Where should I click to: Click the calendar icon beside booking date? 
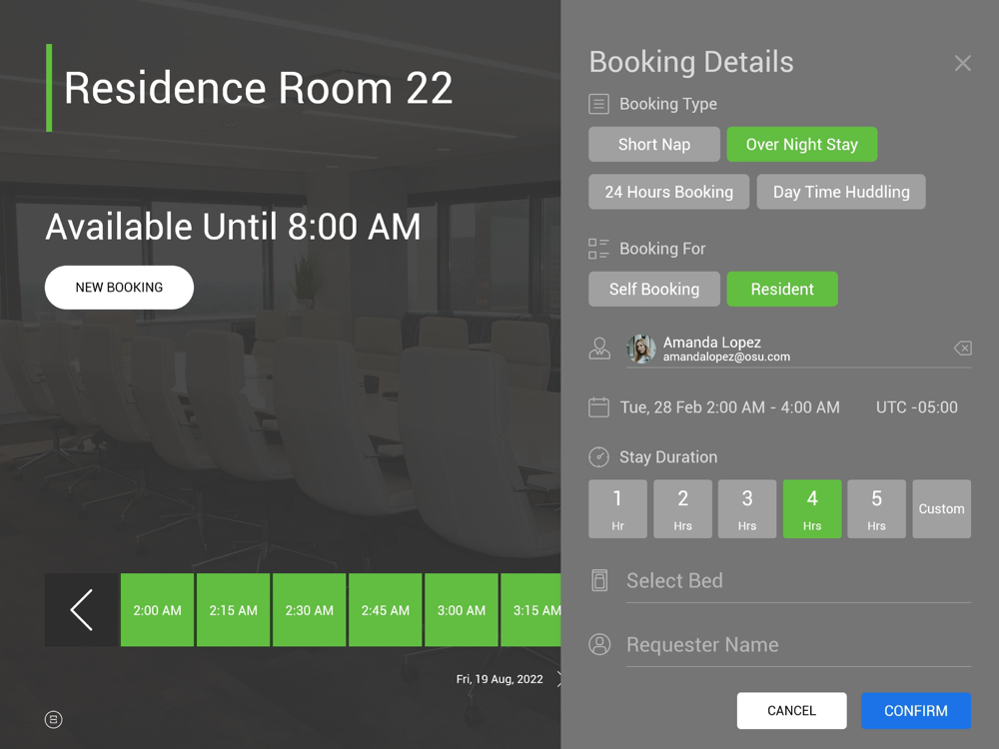coord(598,407)
